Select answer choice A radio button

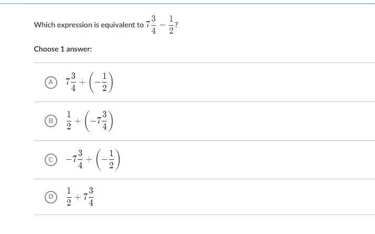(x=51, y=83)
